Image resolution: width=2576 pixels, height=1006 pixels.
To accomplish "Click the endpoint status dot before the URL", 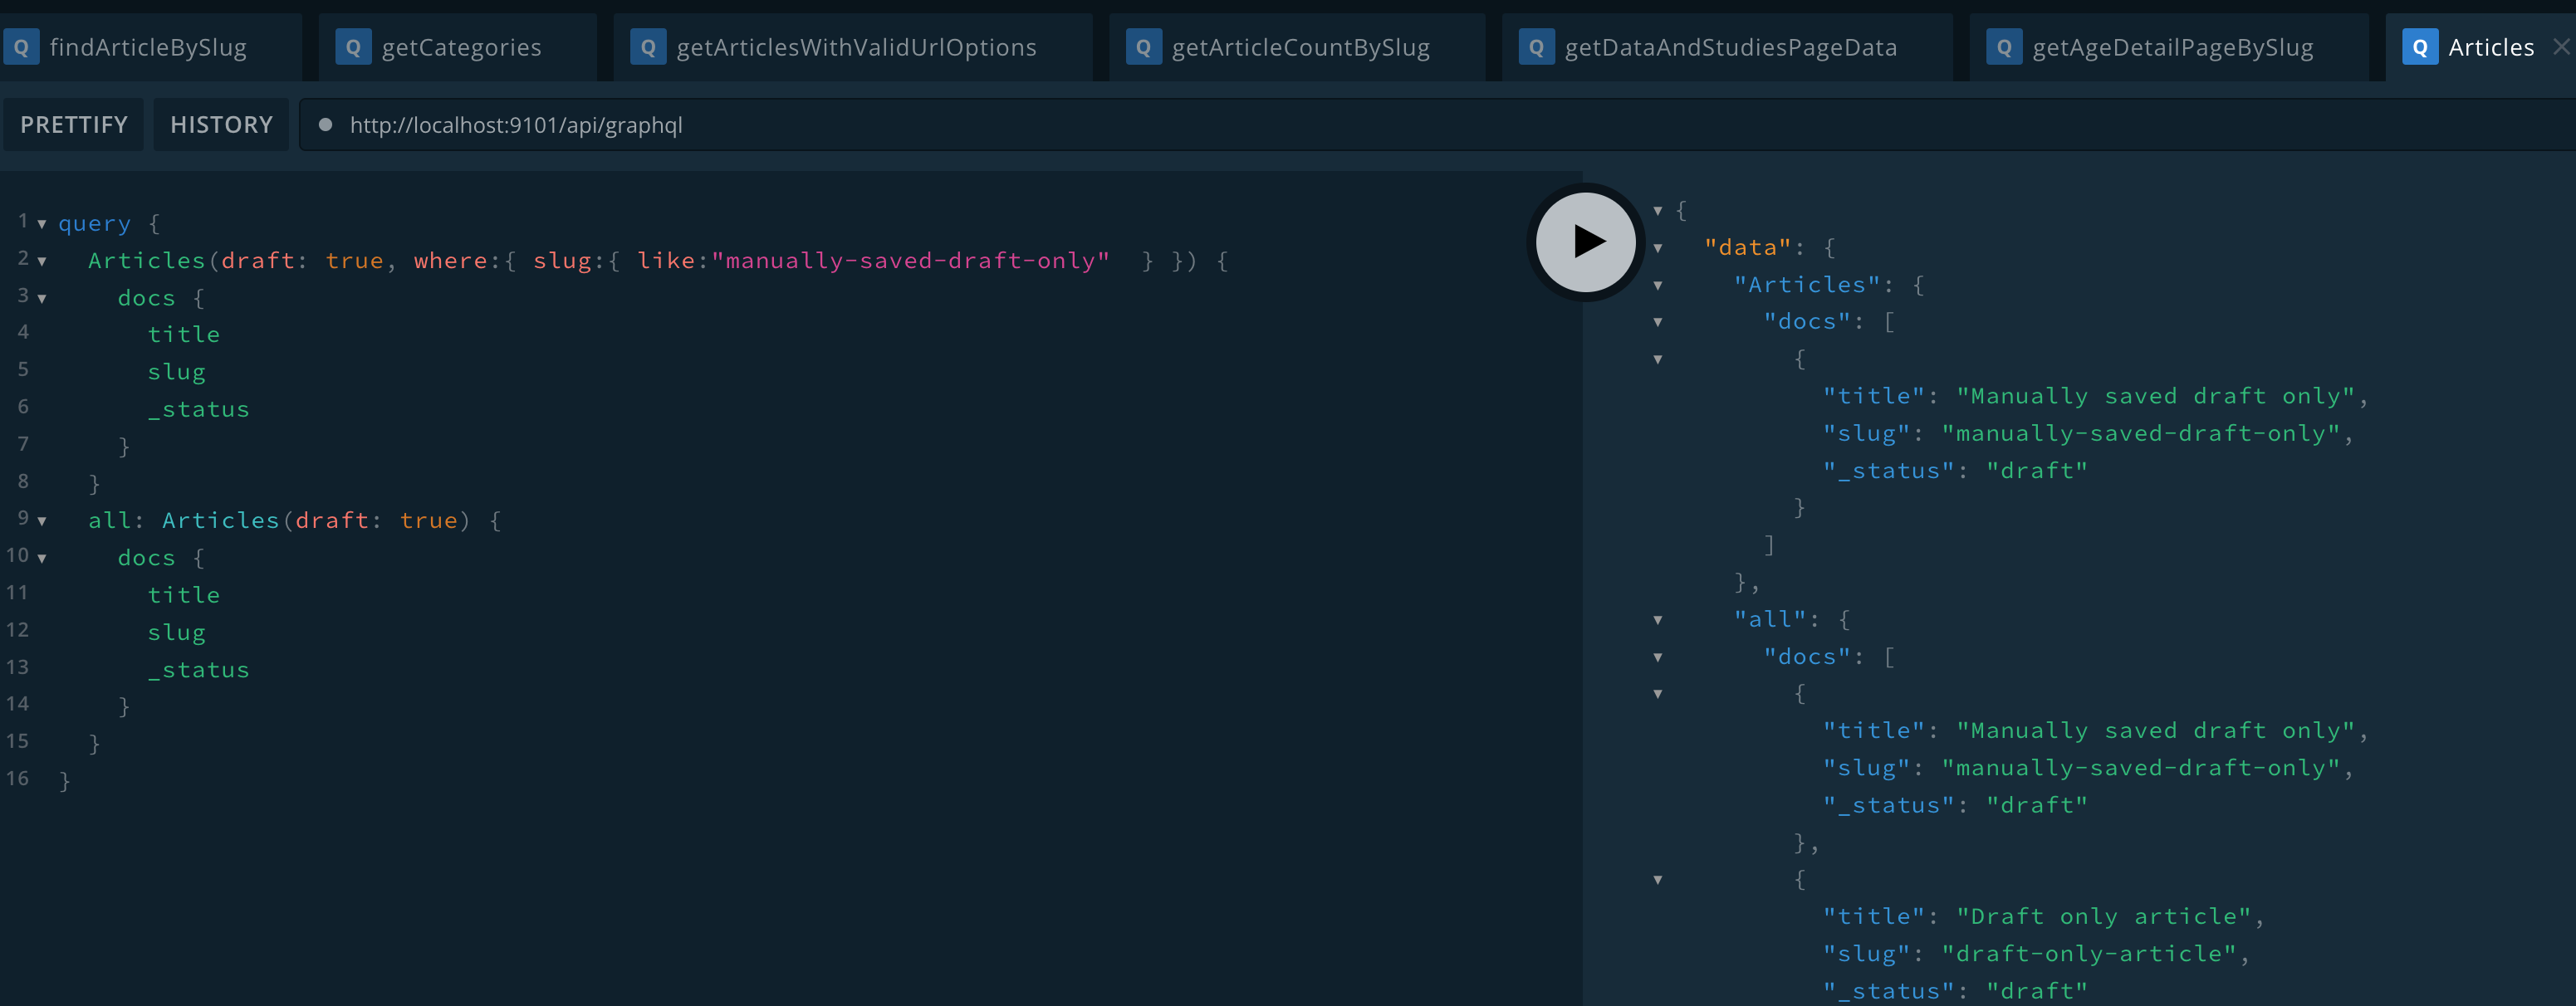I will click(x=325, y=125).
